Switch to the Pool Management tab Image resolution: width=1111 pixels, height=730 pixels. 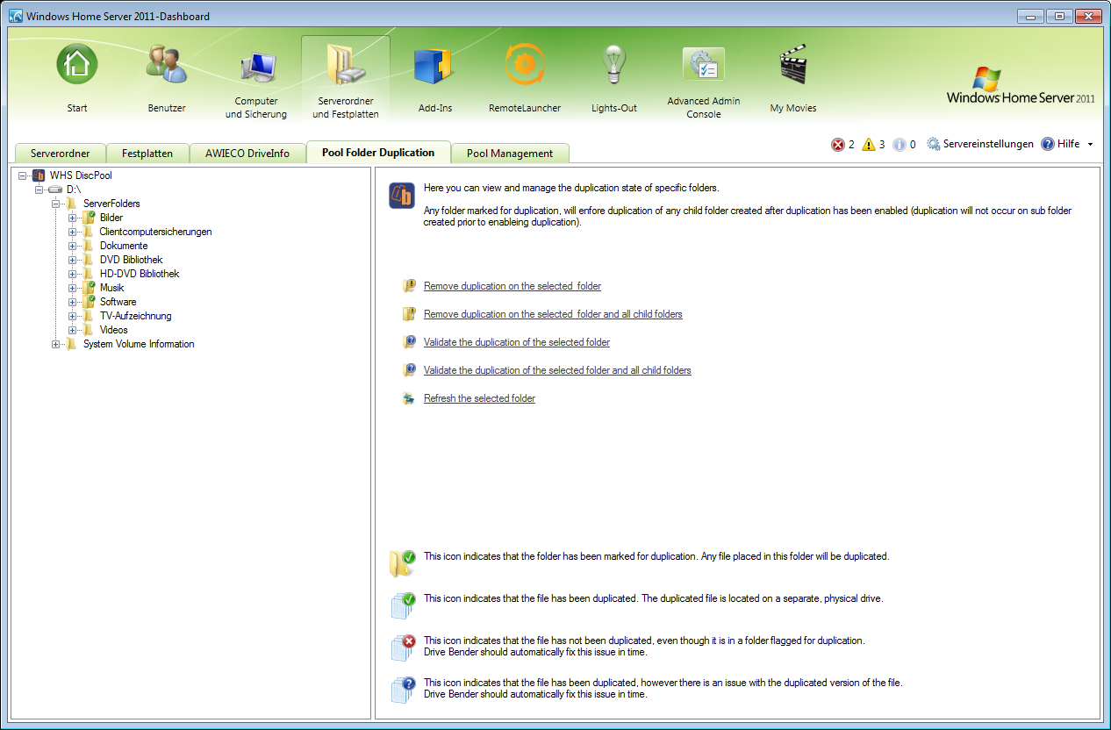(x=510, y=154)
